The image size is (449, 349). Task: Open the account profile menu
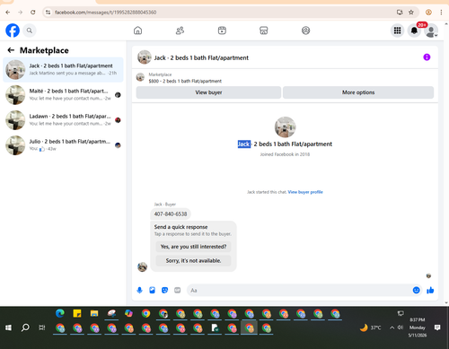pos(431,31)
